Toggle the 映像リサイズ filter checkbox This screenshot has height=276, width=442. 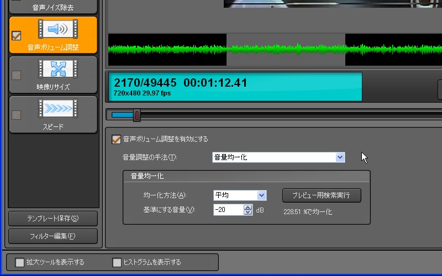pyautogui.click(x=17, y=75)
